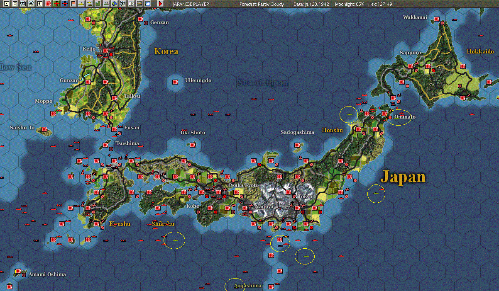499x291 pixels.
Task: Click the Japanese rising sun flag toolbar icon
Action: [x=48, y=4]
